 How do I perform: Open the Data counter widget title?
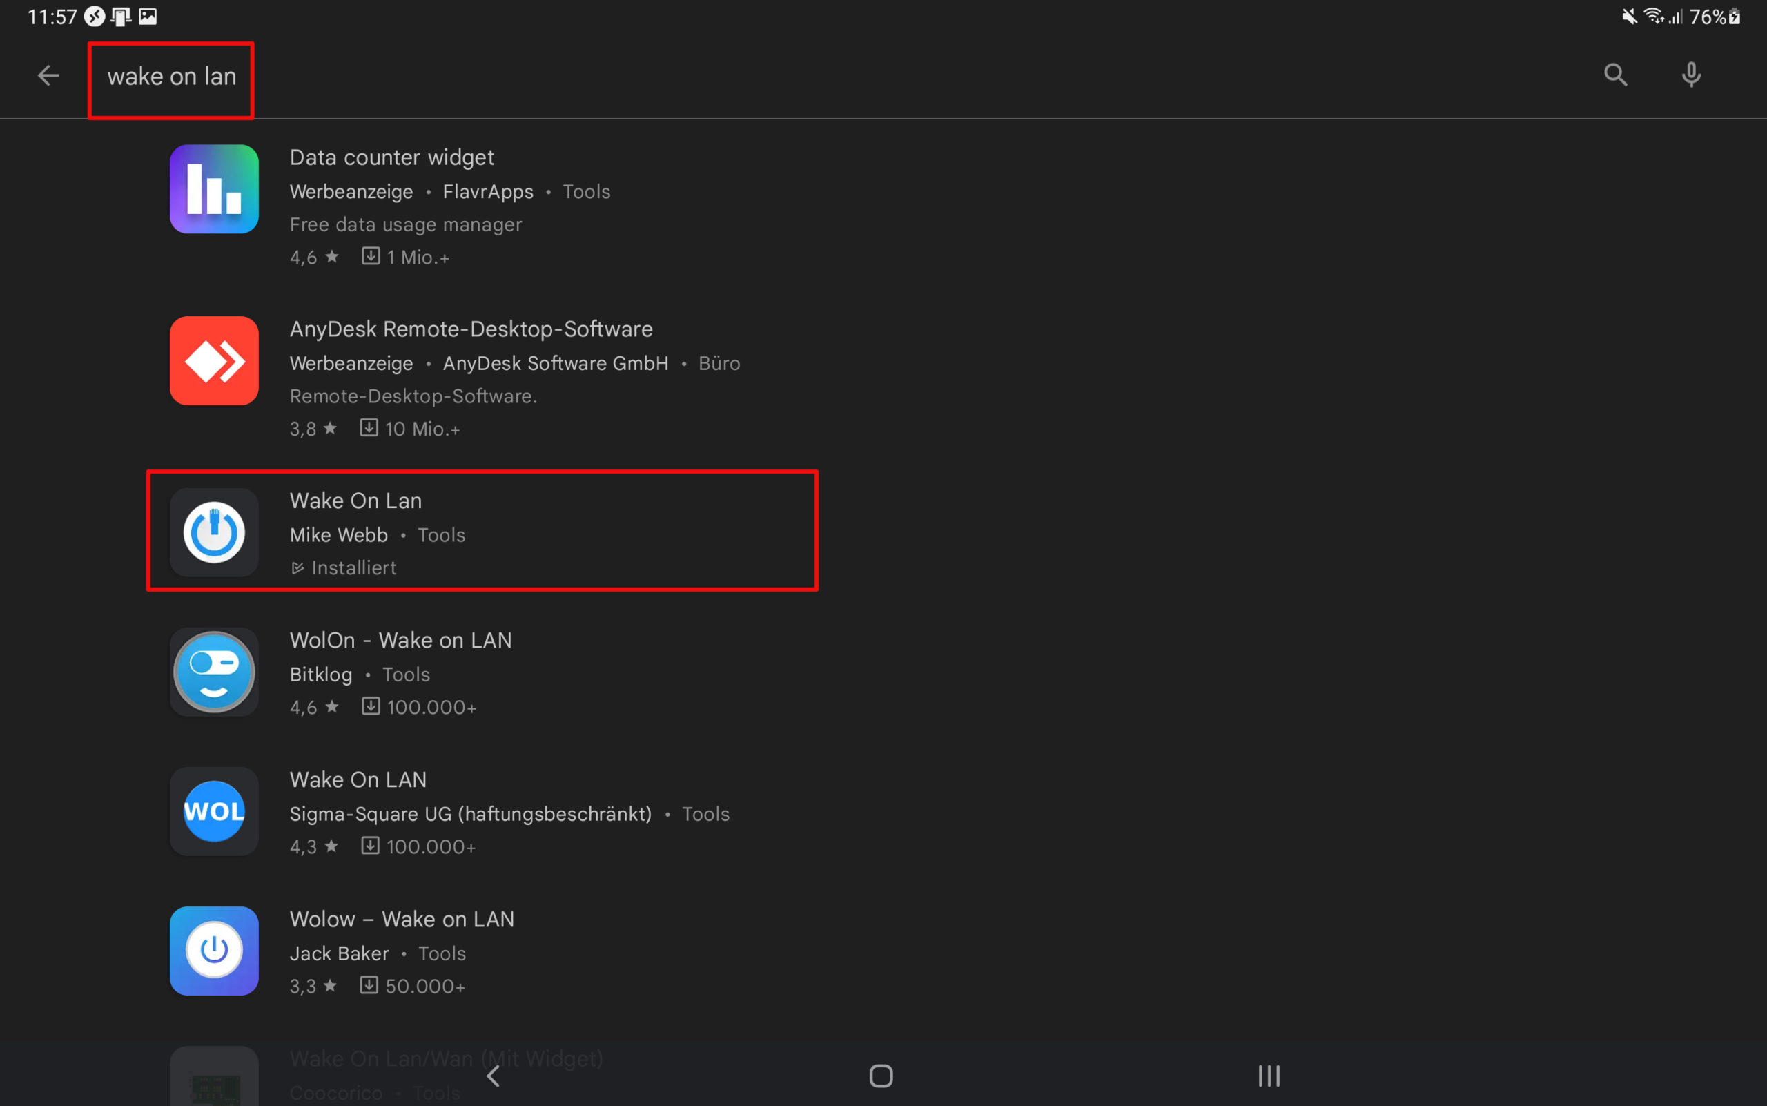[x=391, y=157]
